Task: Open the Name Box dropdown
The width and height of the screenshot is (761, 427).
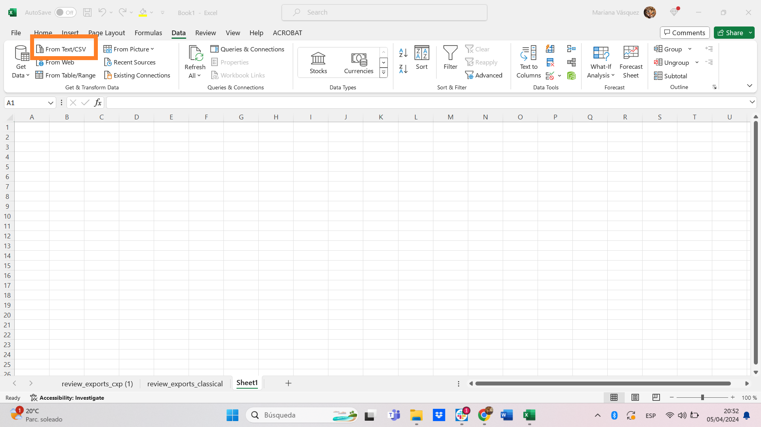Action: pyautogui.click(x=51, y=103)
